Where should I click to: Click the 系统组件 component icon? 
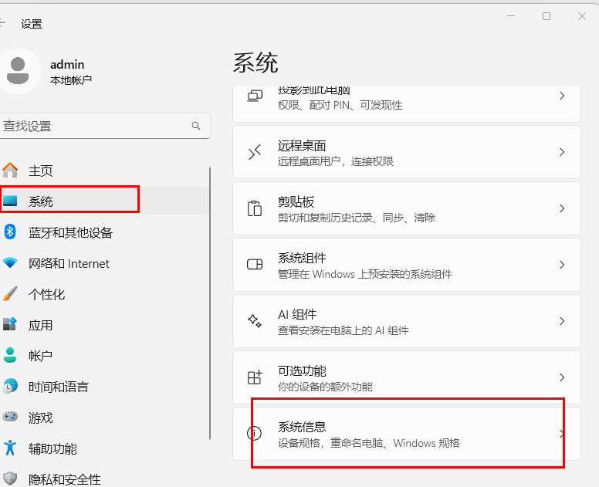(x=255, y=264)
